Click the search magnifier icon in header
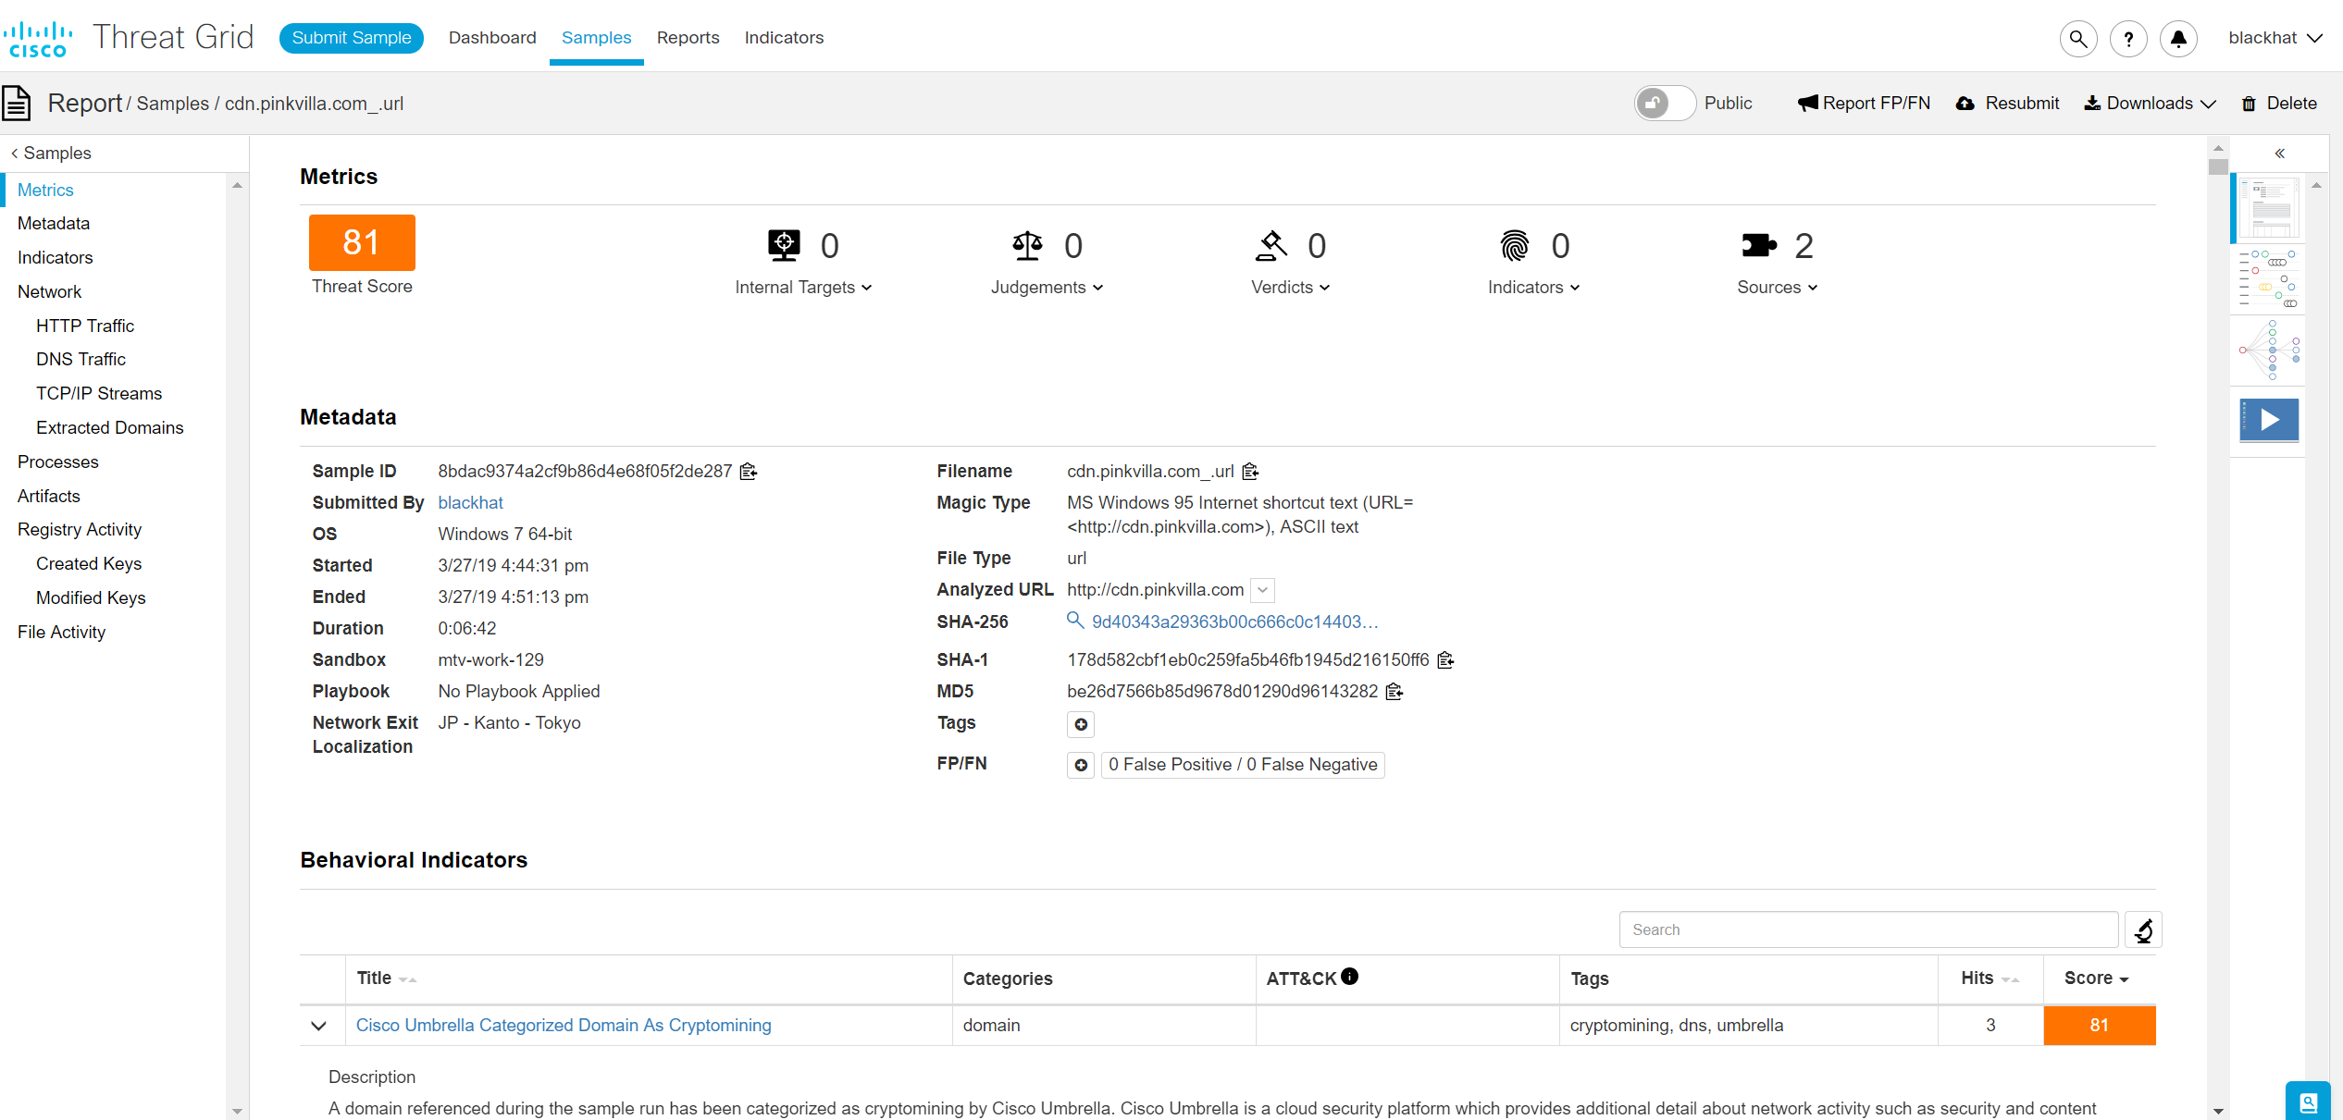 point(2078,39)
